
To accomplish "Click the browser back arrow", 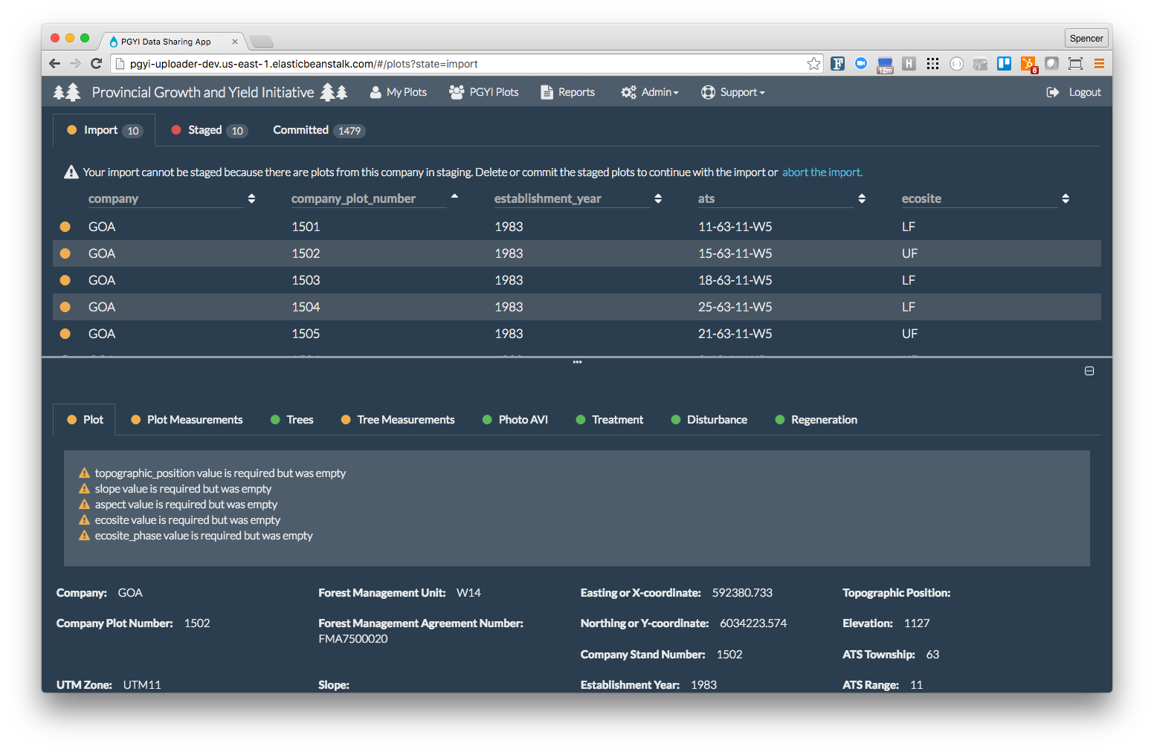I will tap(54, 64).
